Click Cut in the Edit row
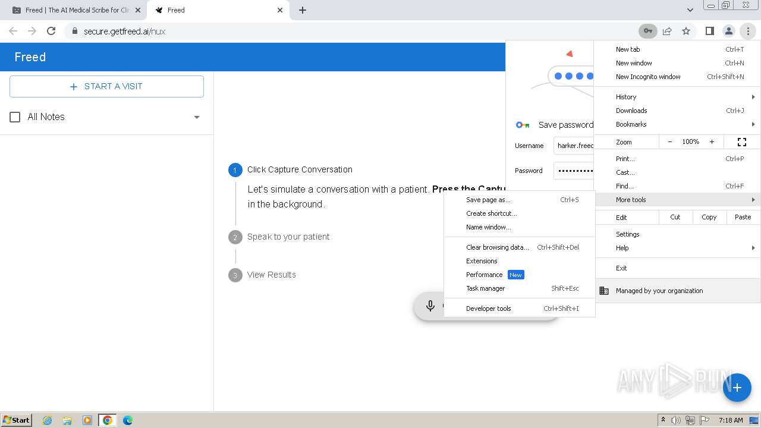 coord(675,217)
